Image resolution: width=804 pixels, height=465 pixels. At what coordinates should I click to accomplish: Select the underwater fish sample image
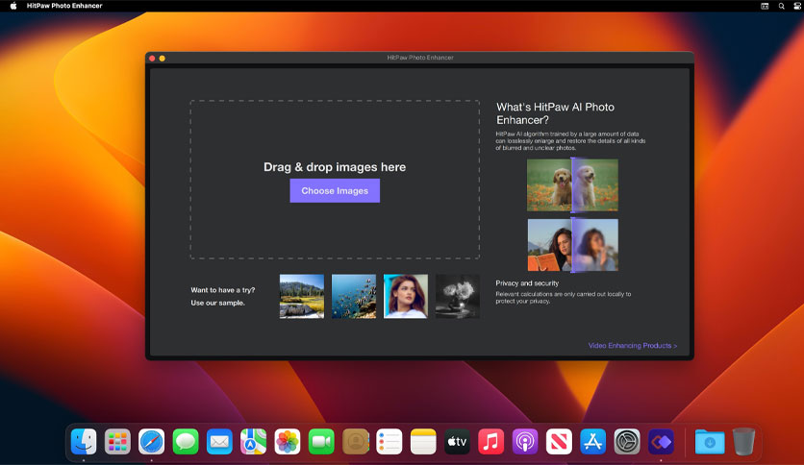pos(354,297)
